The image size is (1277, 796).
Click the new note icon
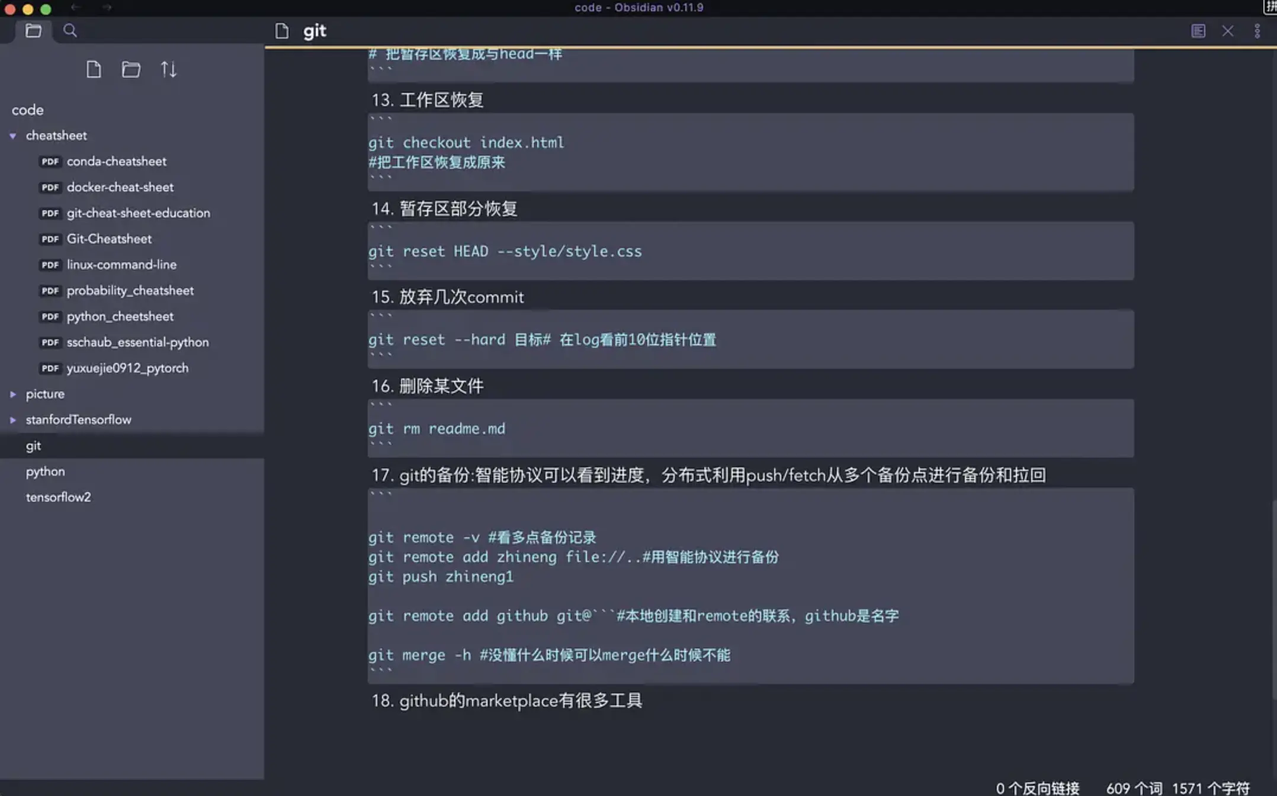pos(94,70)
